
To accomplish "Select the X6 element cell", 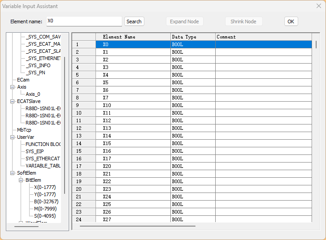I will click(133, 90).
